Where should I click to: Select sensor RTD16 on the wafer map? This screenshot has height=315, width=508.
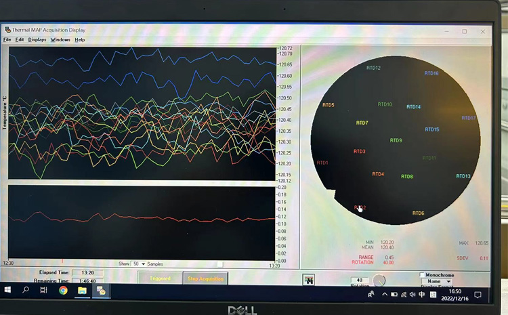point(431,73)
